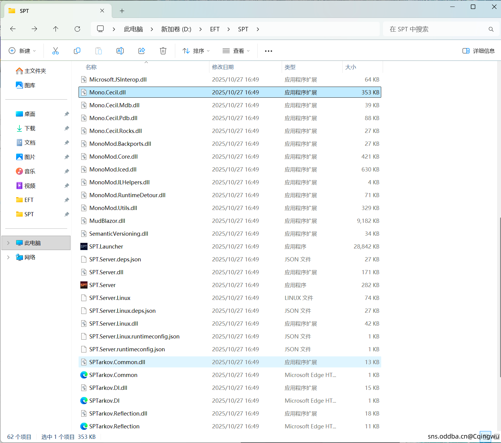Sort by the 修改日期 column header

click(223, 67)
